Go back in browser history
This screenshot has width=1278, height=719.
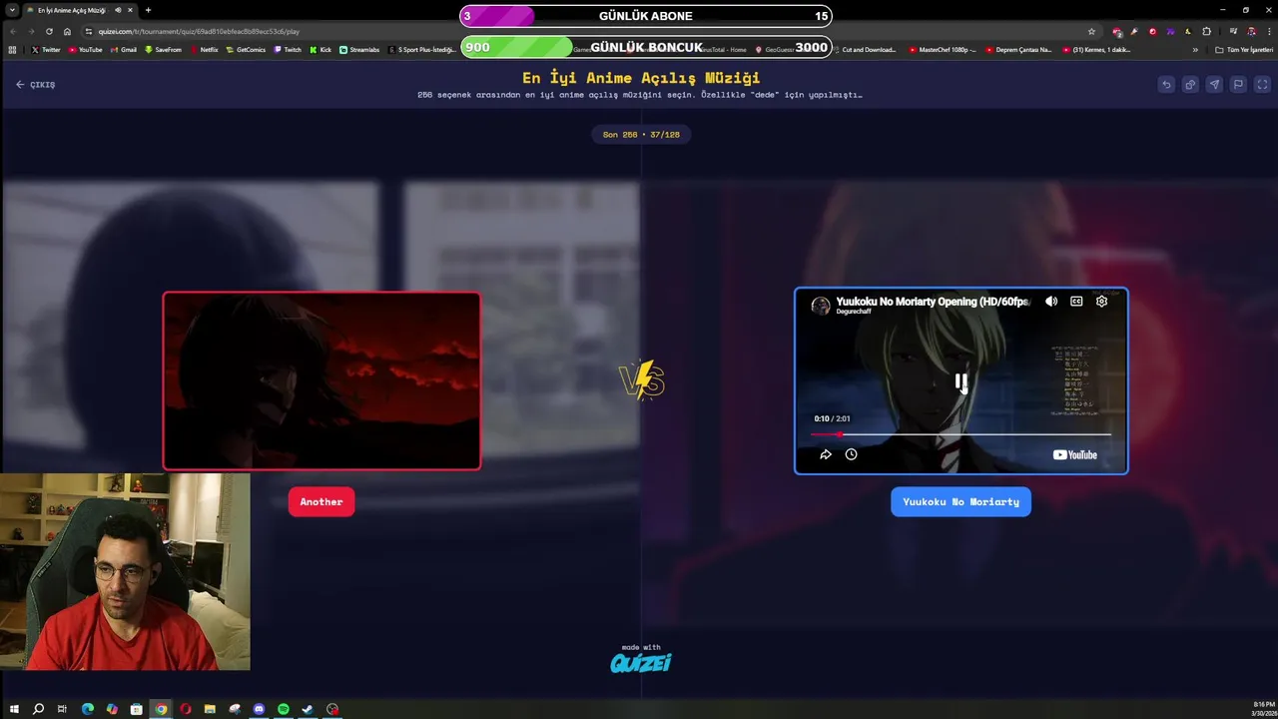[13, 31]
